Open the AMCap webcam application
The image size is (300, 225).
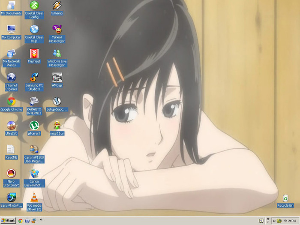click(x=57, y=80)
